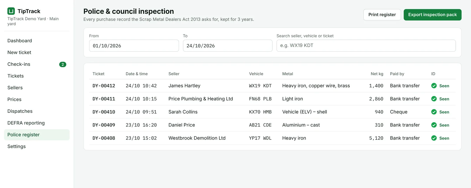Open Check-ins in the sidebar
This screenshot has height=188, width=471.
pos(37,64)
